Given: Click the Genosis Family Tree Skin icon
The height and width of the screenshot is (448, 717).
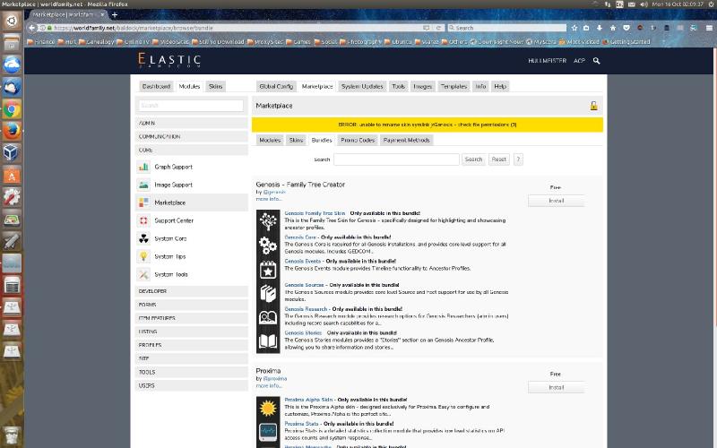Looking at the screenshot, I should (268, 221).
